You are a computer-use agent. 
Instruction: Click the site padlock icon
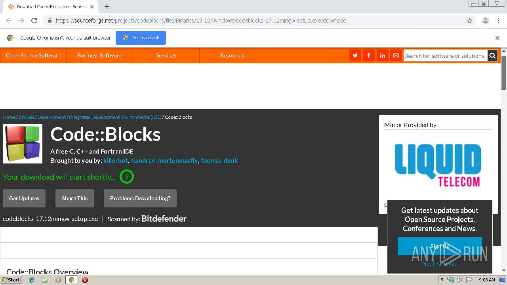click(50, 21)
